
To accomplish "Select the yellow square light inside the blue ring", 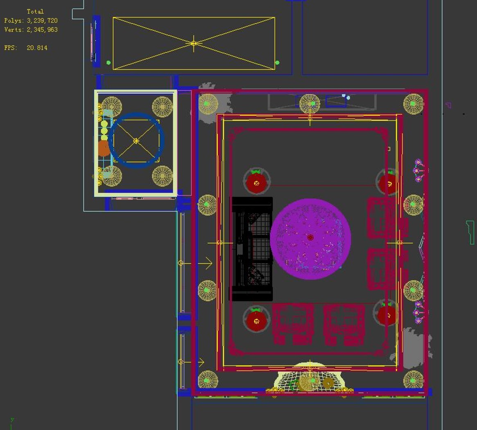I will [136, 140].
